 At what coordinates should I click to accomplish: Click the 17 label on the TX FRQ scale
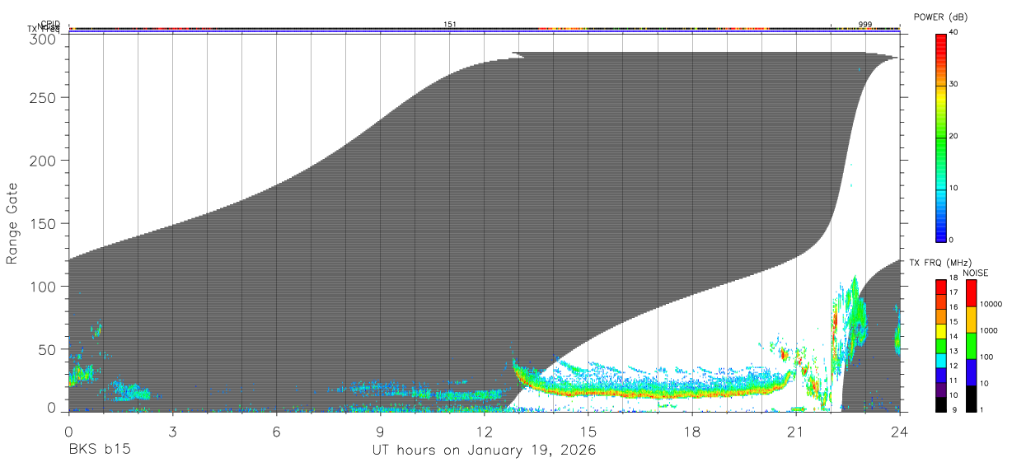[954, 292]
